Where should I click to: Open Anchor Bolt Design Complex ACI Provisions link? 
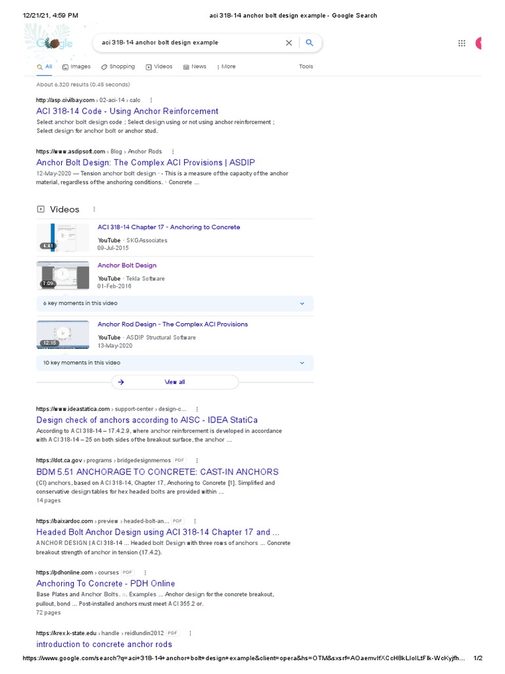(145, 163)
